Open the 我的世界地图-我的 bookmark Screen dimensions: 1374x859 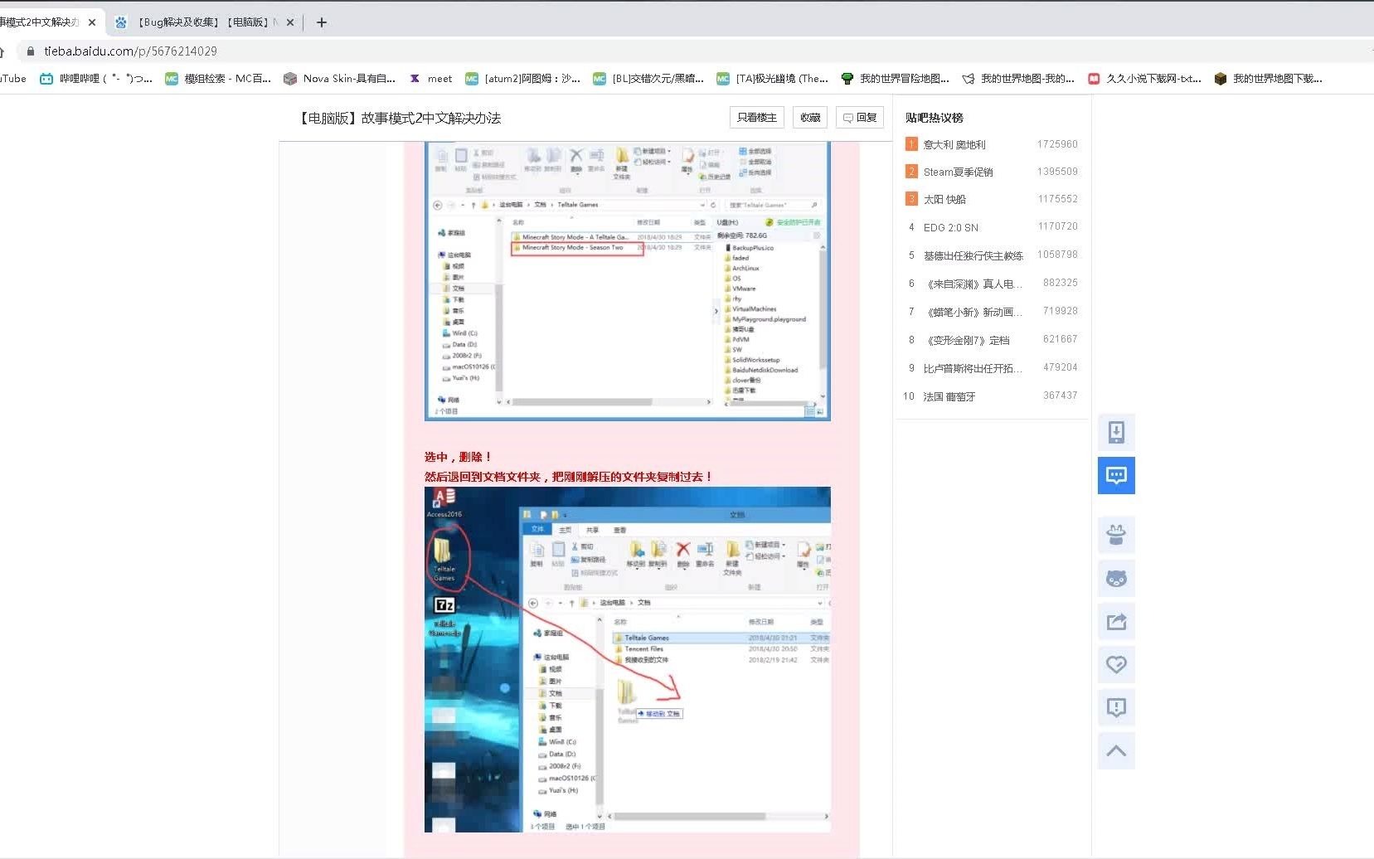tap(1018, 79)
